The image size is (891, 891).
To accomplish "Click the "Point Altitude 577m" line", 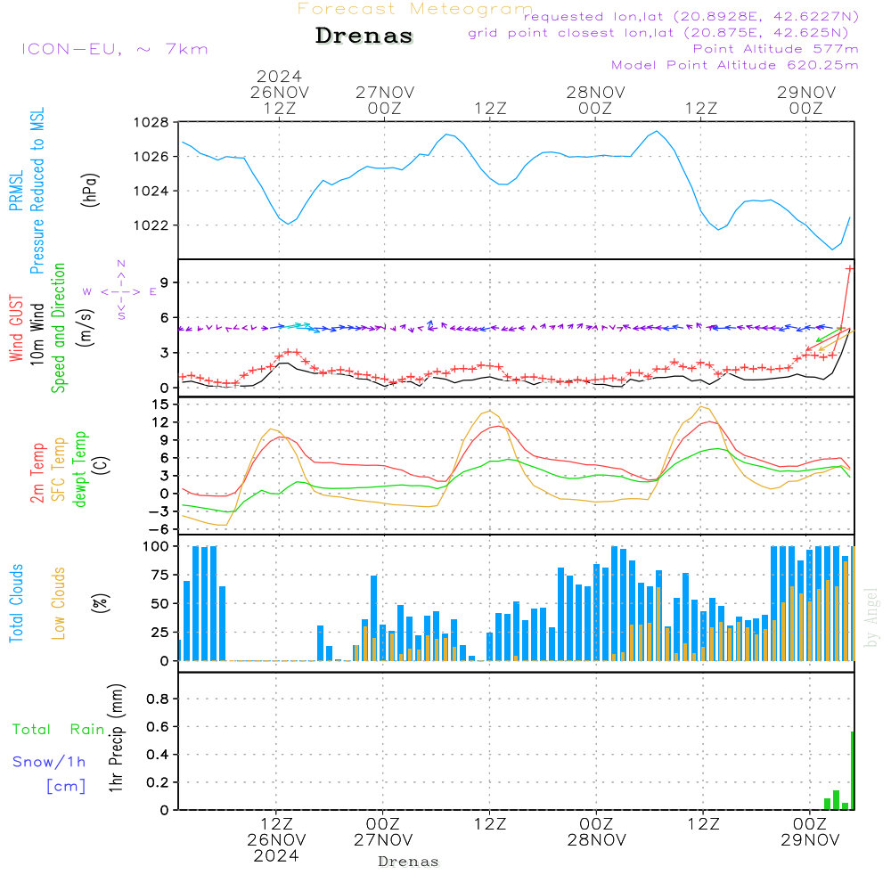I will point(776,49).
